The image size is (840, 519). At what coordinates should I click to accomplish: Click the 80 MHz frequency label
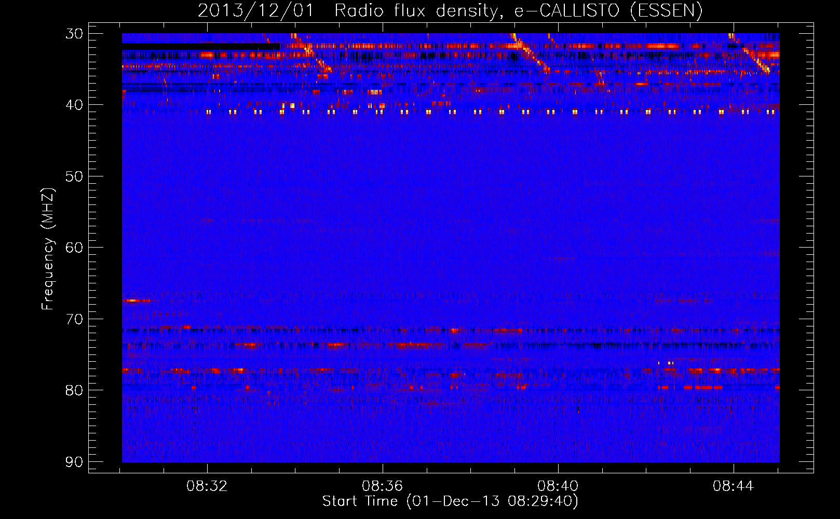74,390
